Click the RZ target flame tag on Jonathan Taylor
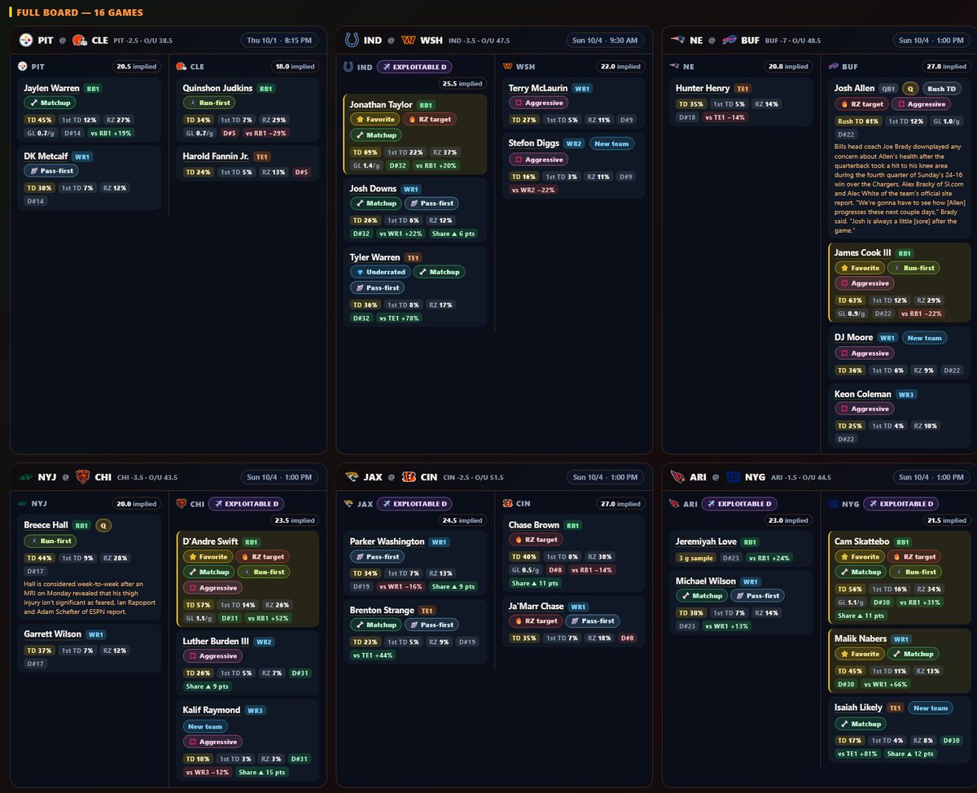Viewport: 977px width, 793px height. coord(430,120)
